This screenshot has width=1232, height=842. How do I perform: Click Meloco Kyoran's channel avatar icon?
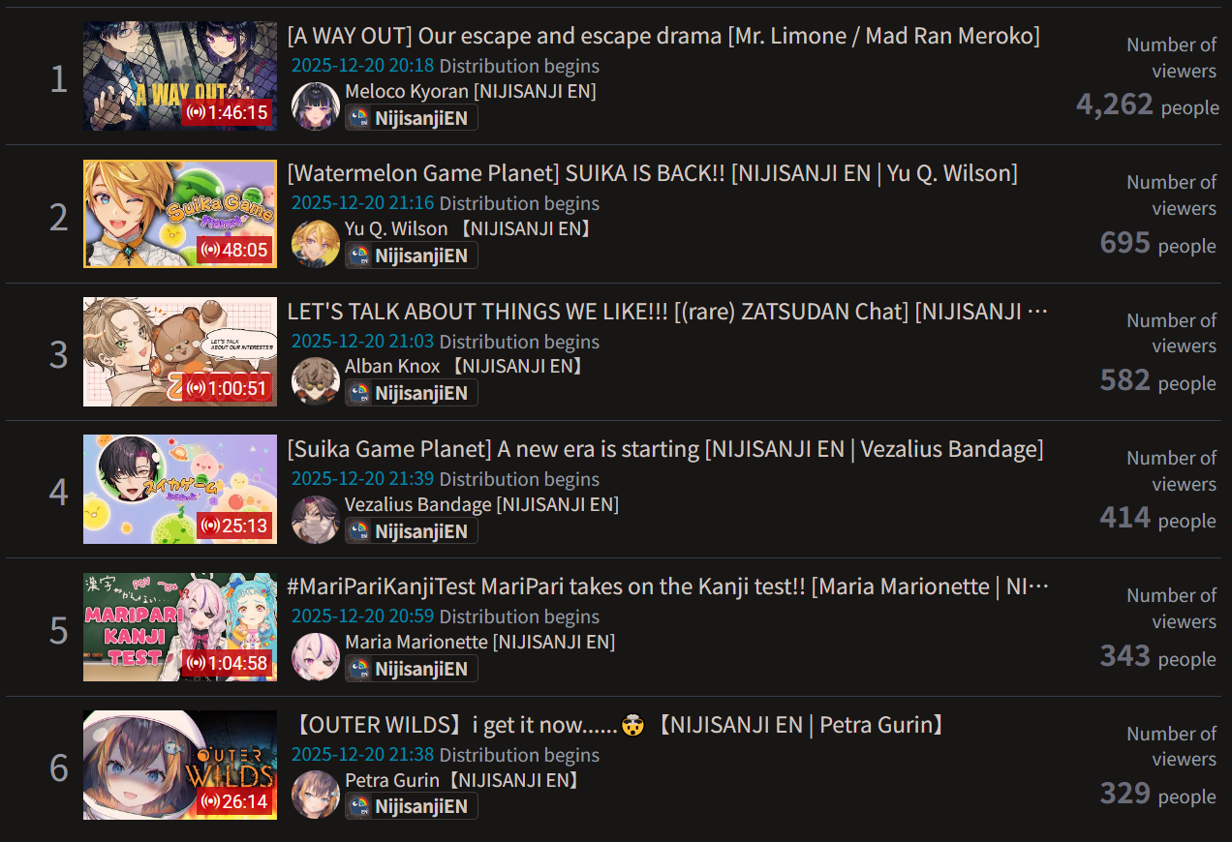pyautogui.click(x=315, y=105)
